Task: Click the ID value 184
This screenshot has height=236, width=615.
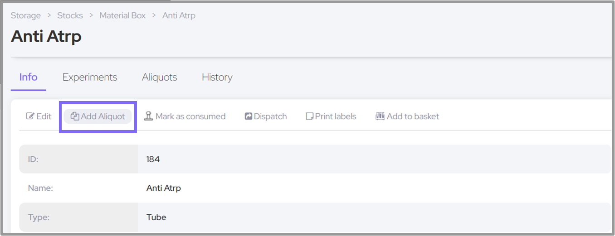Action: click(153, 159)
